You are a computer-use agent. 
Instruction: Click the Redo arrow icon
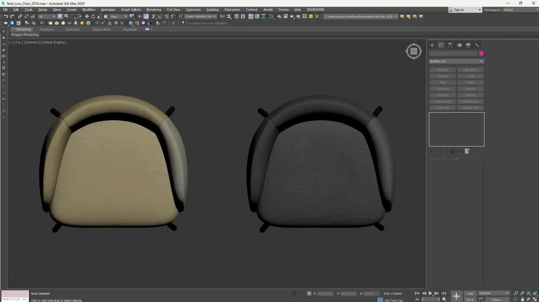[x=12, y=16]
